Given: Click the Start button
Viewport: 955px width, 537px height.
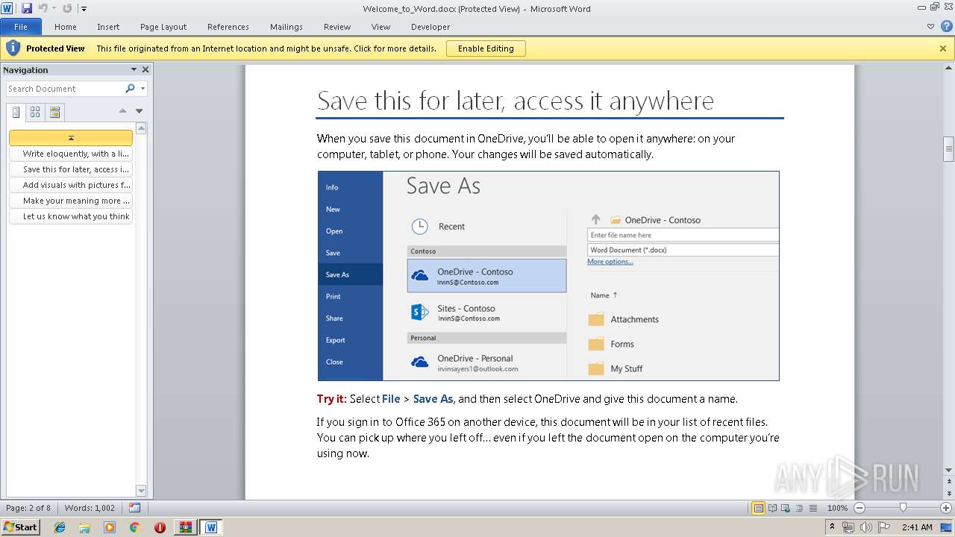Looking at the screenshot, I should click(21, 527).
